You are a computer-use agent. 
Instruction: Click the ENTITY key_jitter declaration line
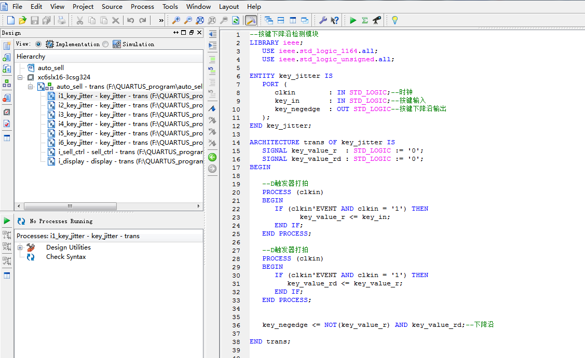(291, 76)
